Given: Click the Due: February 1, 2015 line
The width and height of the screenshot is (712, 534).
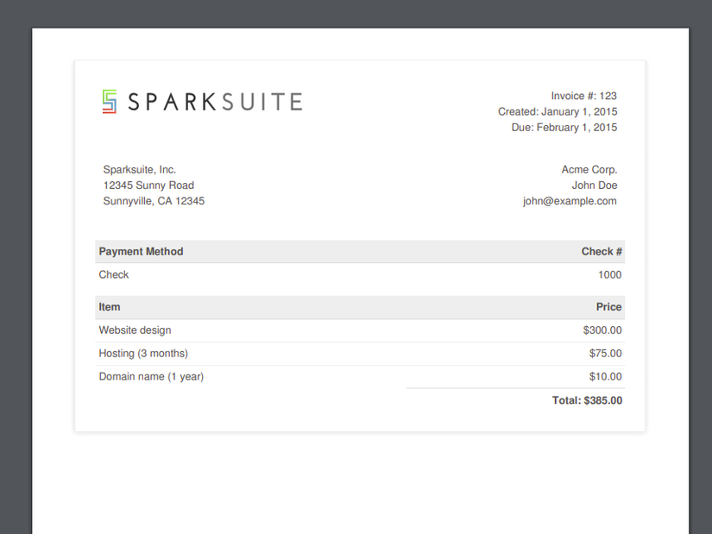Looking at the screenshot, I should point(564,128).
